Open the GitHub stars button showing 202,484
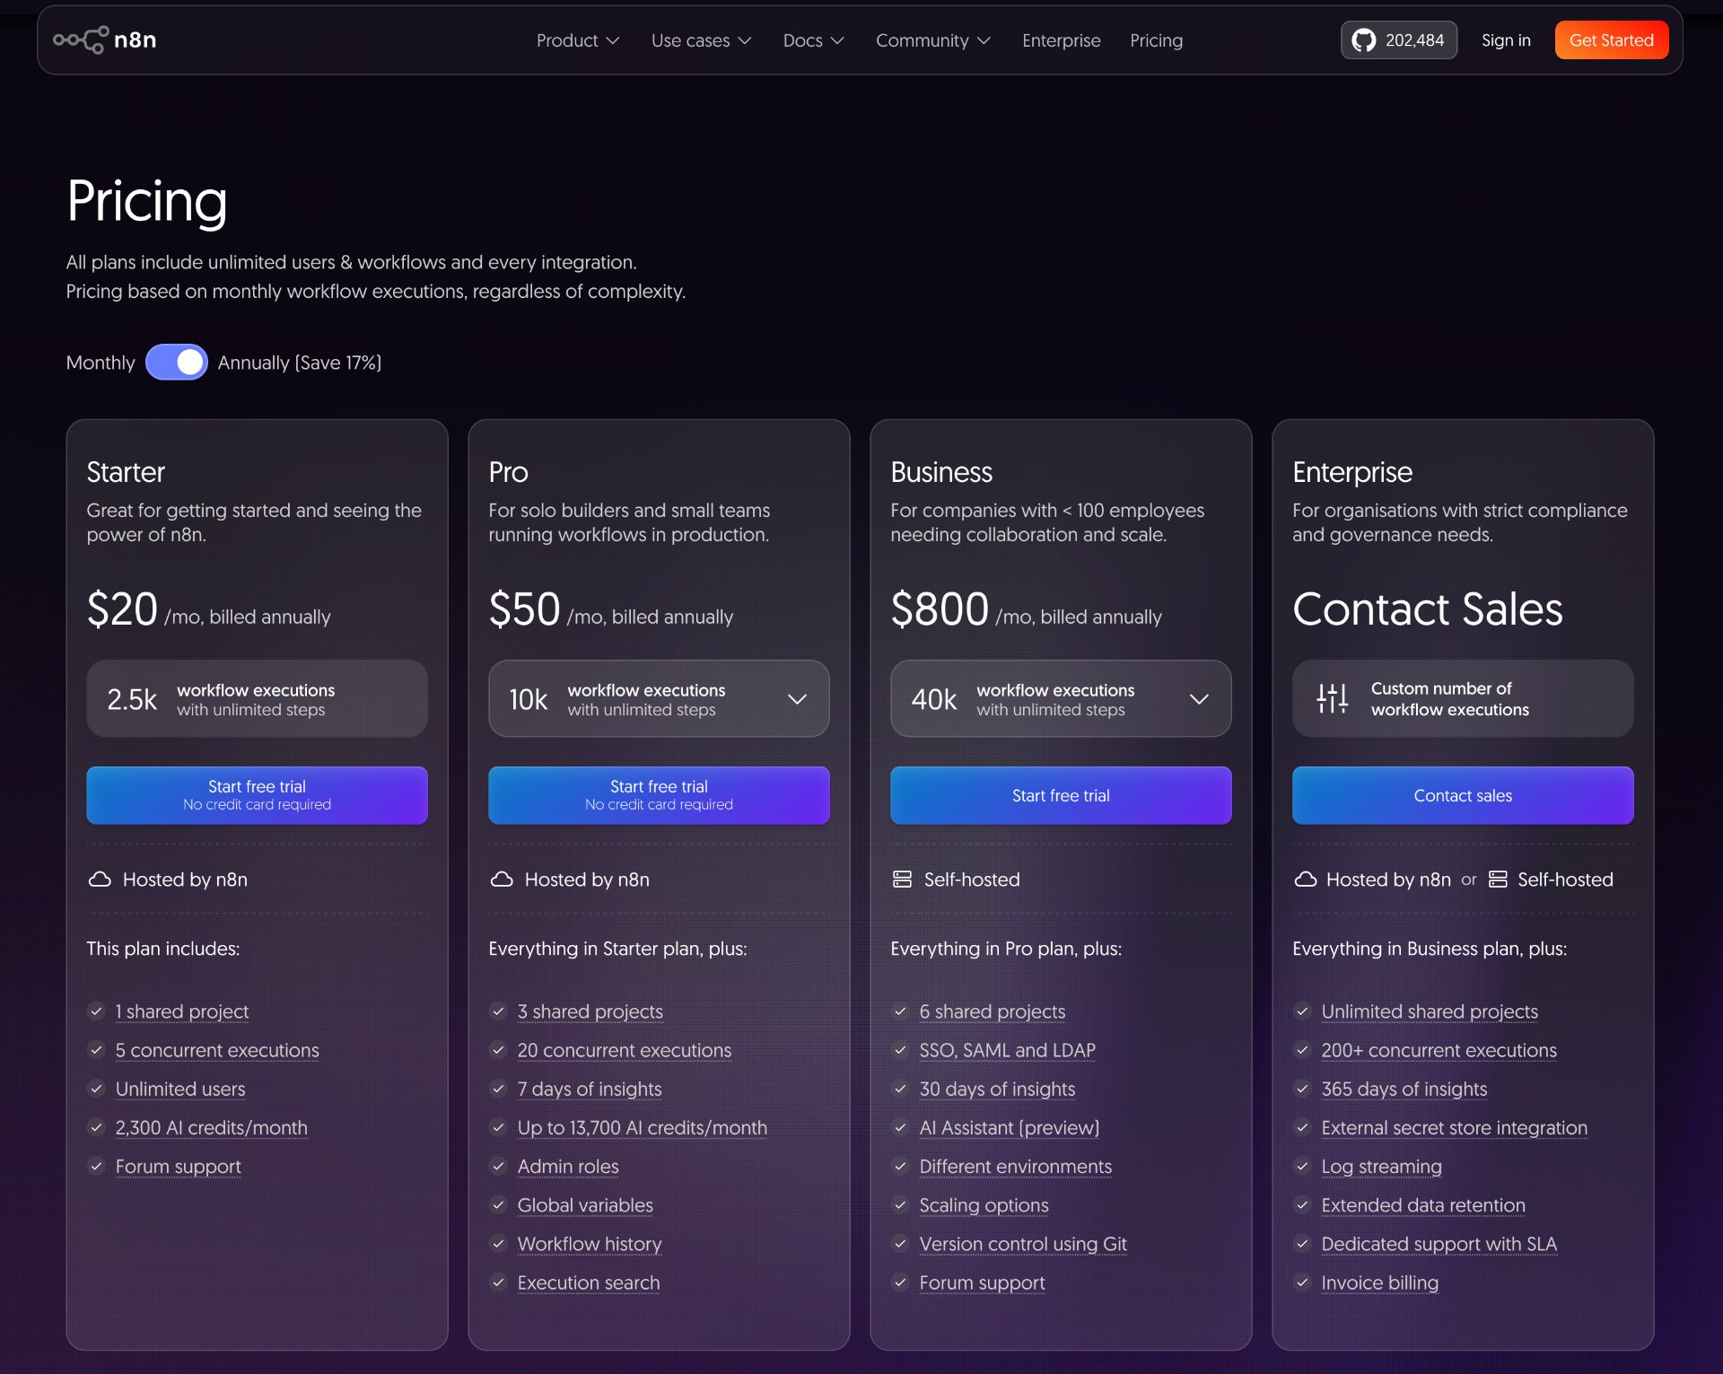This screenshot has height=1374, width=1723. point(1399,39)
